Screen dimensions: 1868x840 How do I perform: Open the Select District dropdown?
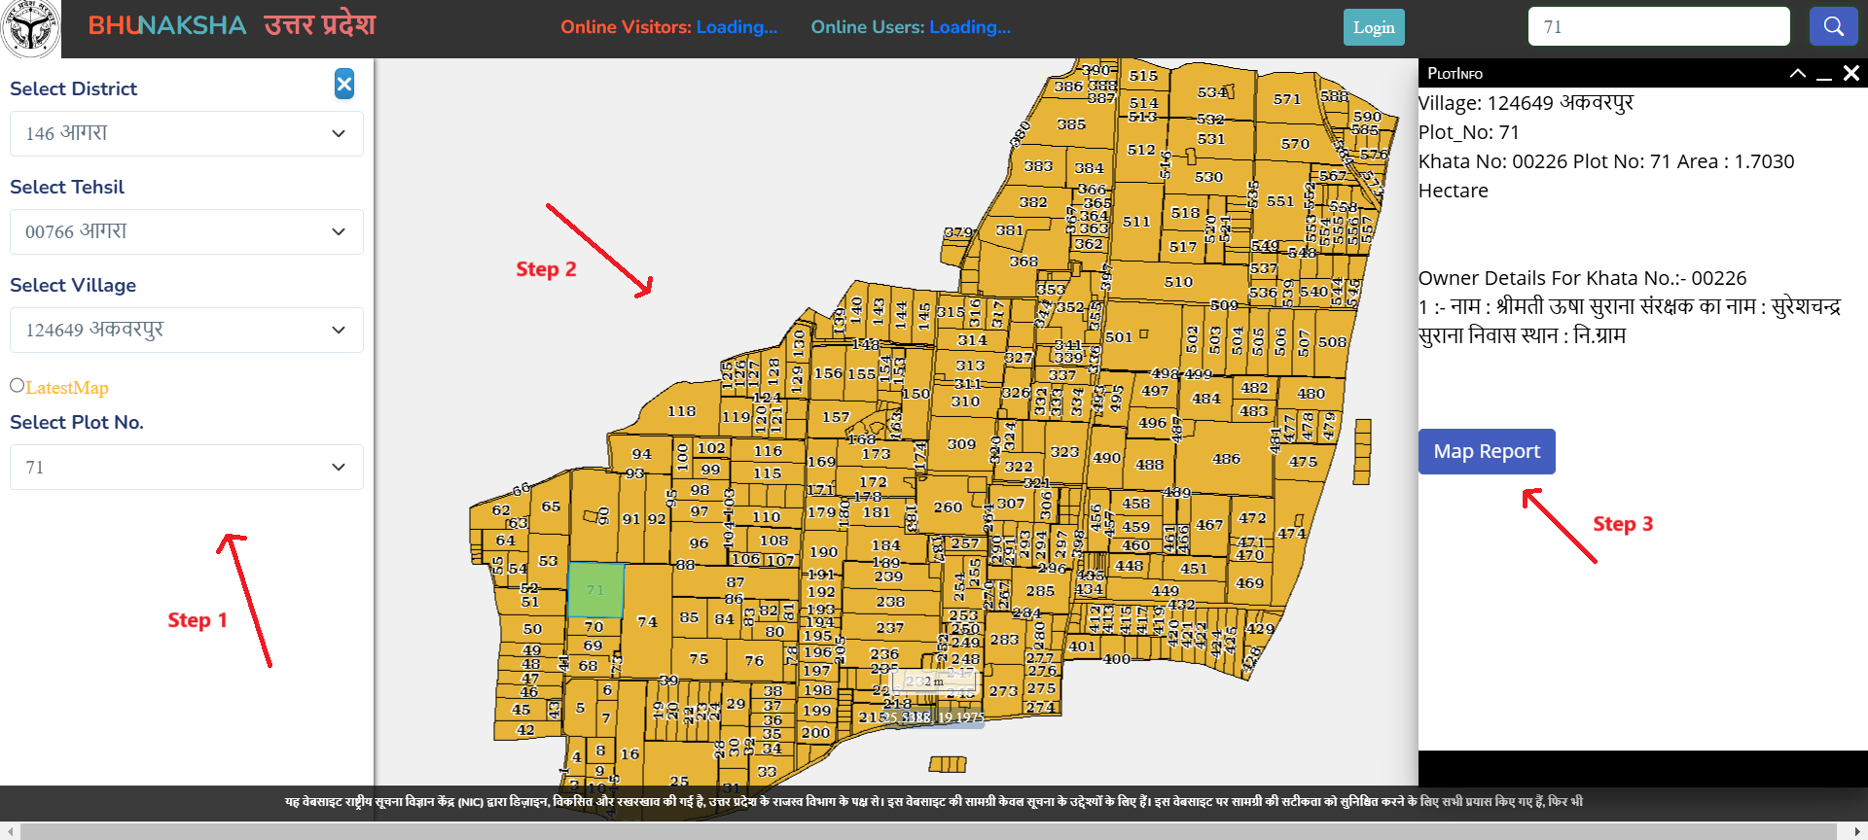tap(186, 134)
